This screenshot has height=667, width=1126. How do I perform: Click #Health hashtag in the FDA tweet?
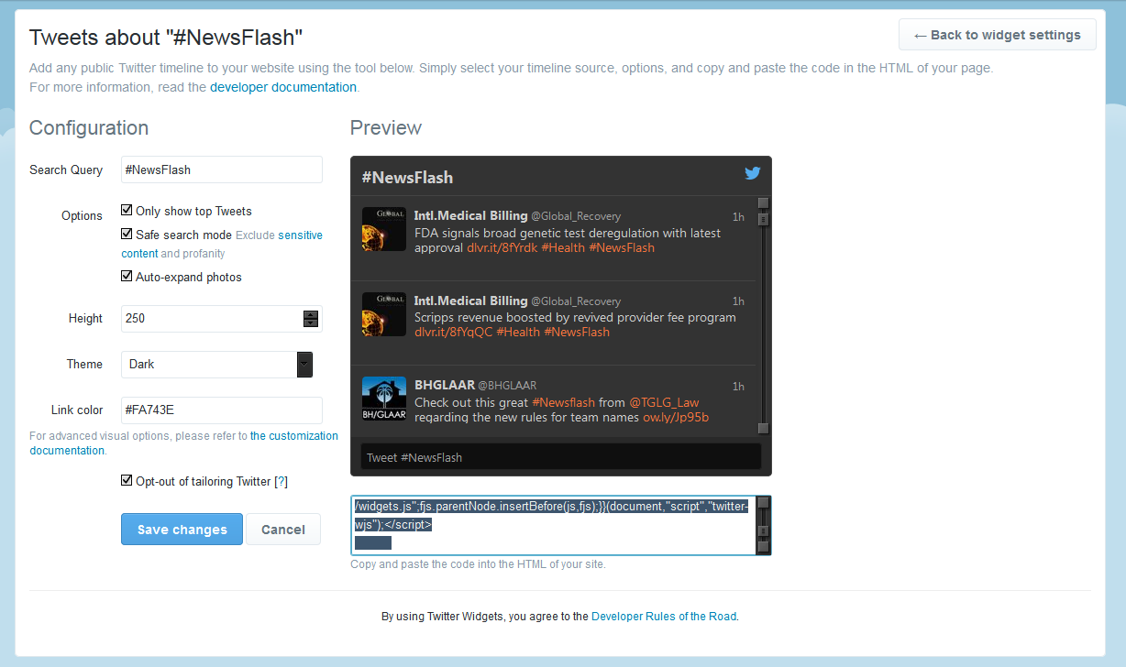(x=563, y=247)
